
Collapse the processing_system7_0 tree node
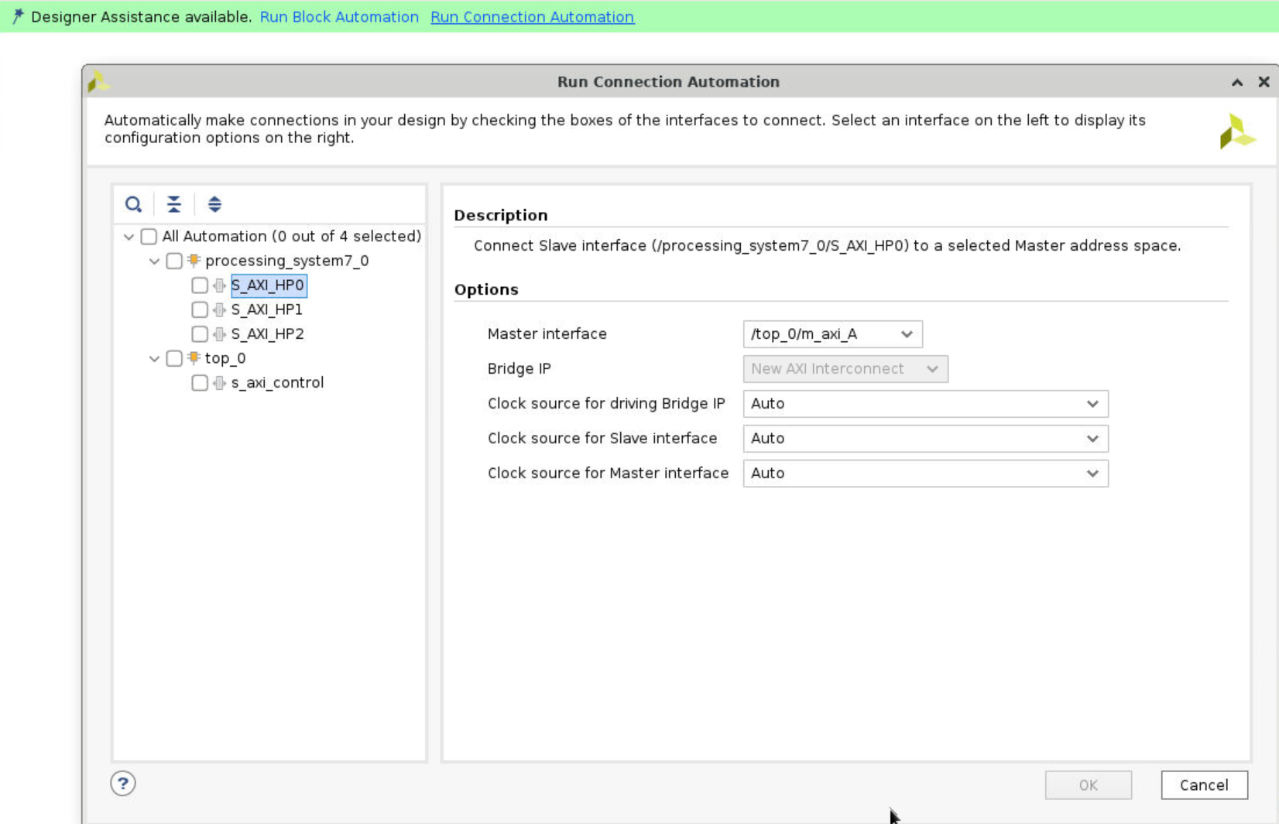(x=154, y=262)
